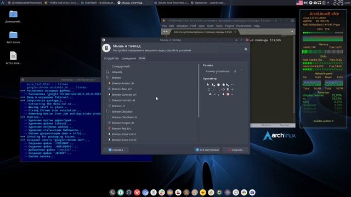The height and width of the screenshot is (197, 351).
Task: Open Arch Linux folder desktop icon
Action: (13, 37)
